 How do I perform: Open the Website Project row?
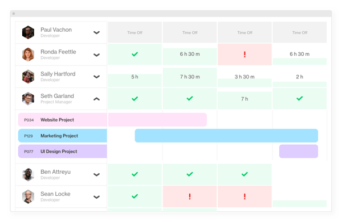(x=62, y=120)
